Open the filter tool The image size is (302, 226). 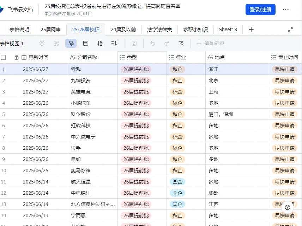pyautogui.click(x=71, y=43)
